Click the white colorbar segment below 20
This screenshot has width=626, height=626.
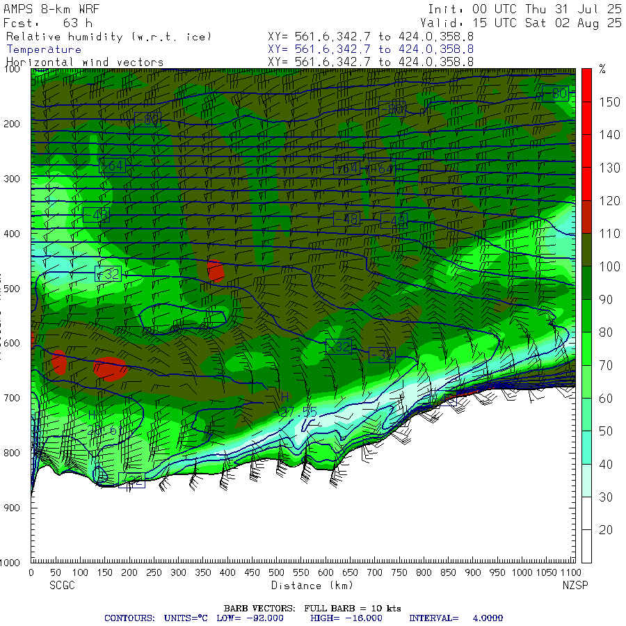pos(586,546)
